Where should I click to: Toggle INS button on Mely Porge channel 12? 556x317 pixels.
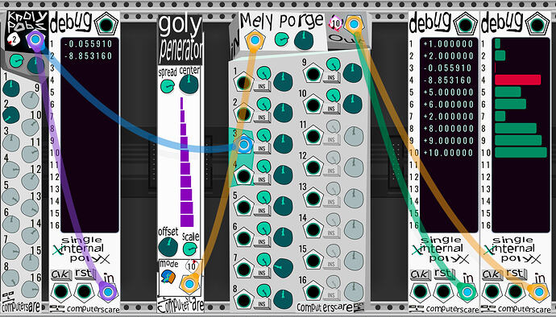331,171
